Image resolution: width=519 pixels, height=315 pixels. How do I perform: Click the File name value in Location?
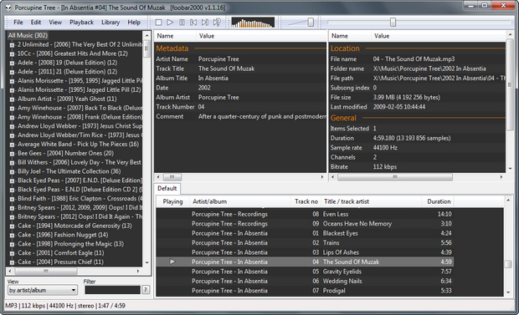pos(414,59)
